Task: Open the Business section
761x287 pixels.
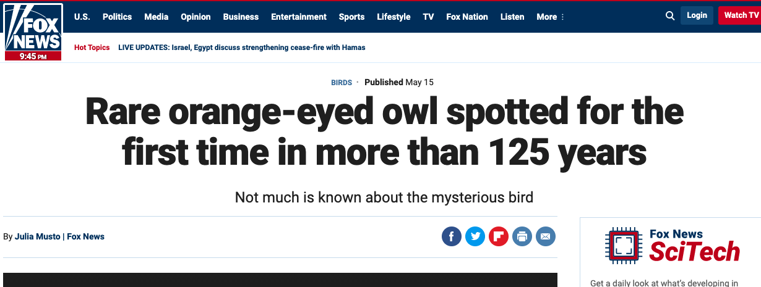Action: (x=241, y=17)
